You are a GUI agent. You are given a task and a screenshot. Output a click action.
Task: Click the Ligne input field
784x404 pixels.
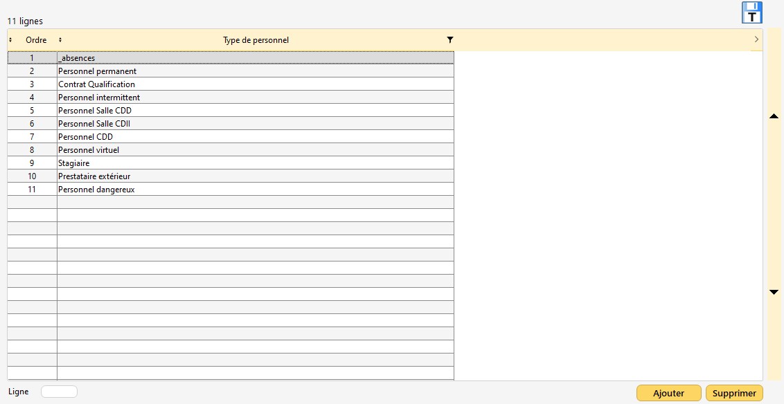pyautogui.click(x=60, y=392)
